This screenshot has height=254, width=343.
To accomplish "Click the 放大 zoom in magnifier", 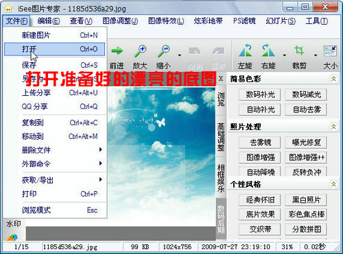I will 140,51.
